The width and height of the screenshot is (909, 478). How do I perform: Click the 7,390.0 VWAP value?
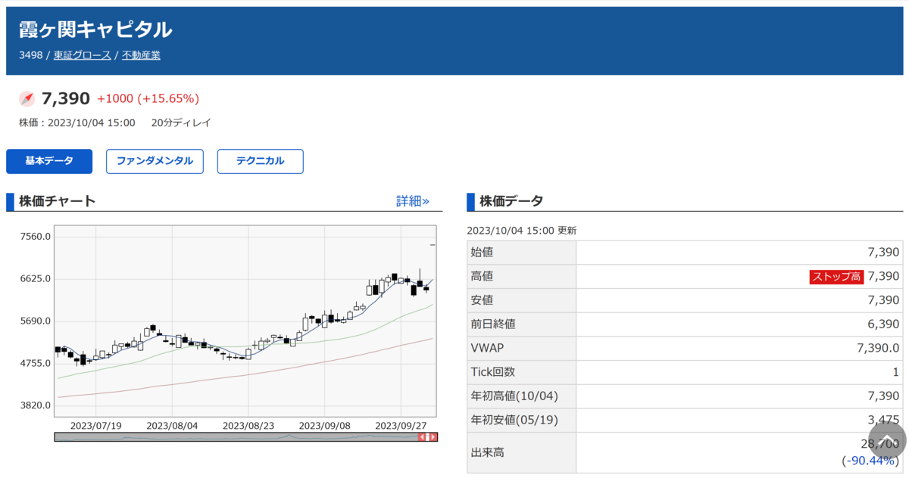[x=878, y=348]
